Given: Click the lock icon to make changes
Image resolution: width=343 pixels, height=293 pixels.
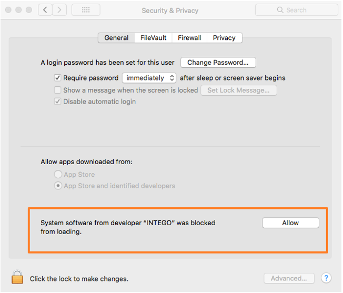Looking at the screenshot, I should click(x=17, y=277).
